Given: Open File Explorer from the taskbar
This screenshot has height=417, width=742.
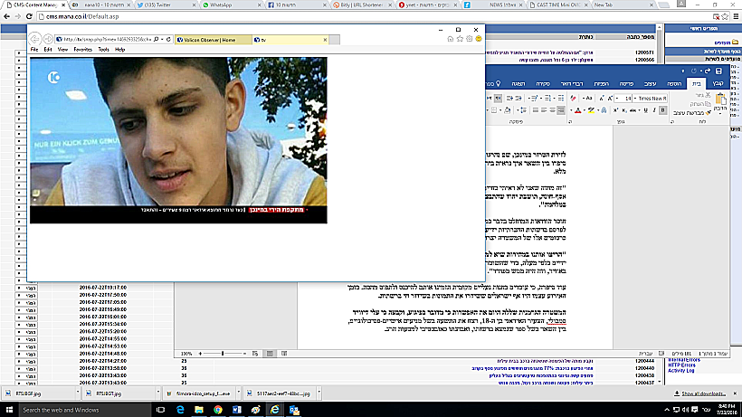Looking at the screenshot, I should point(199,410).
